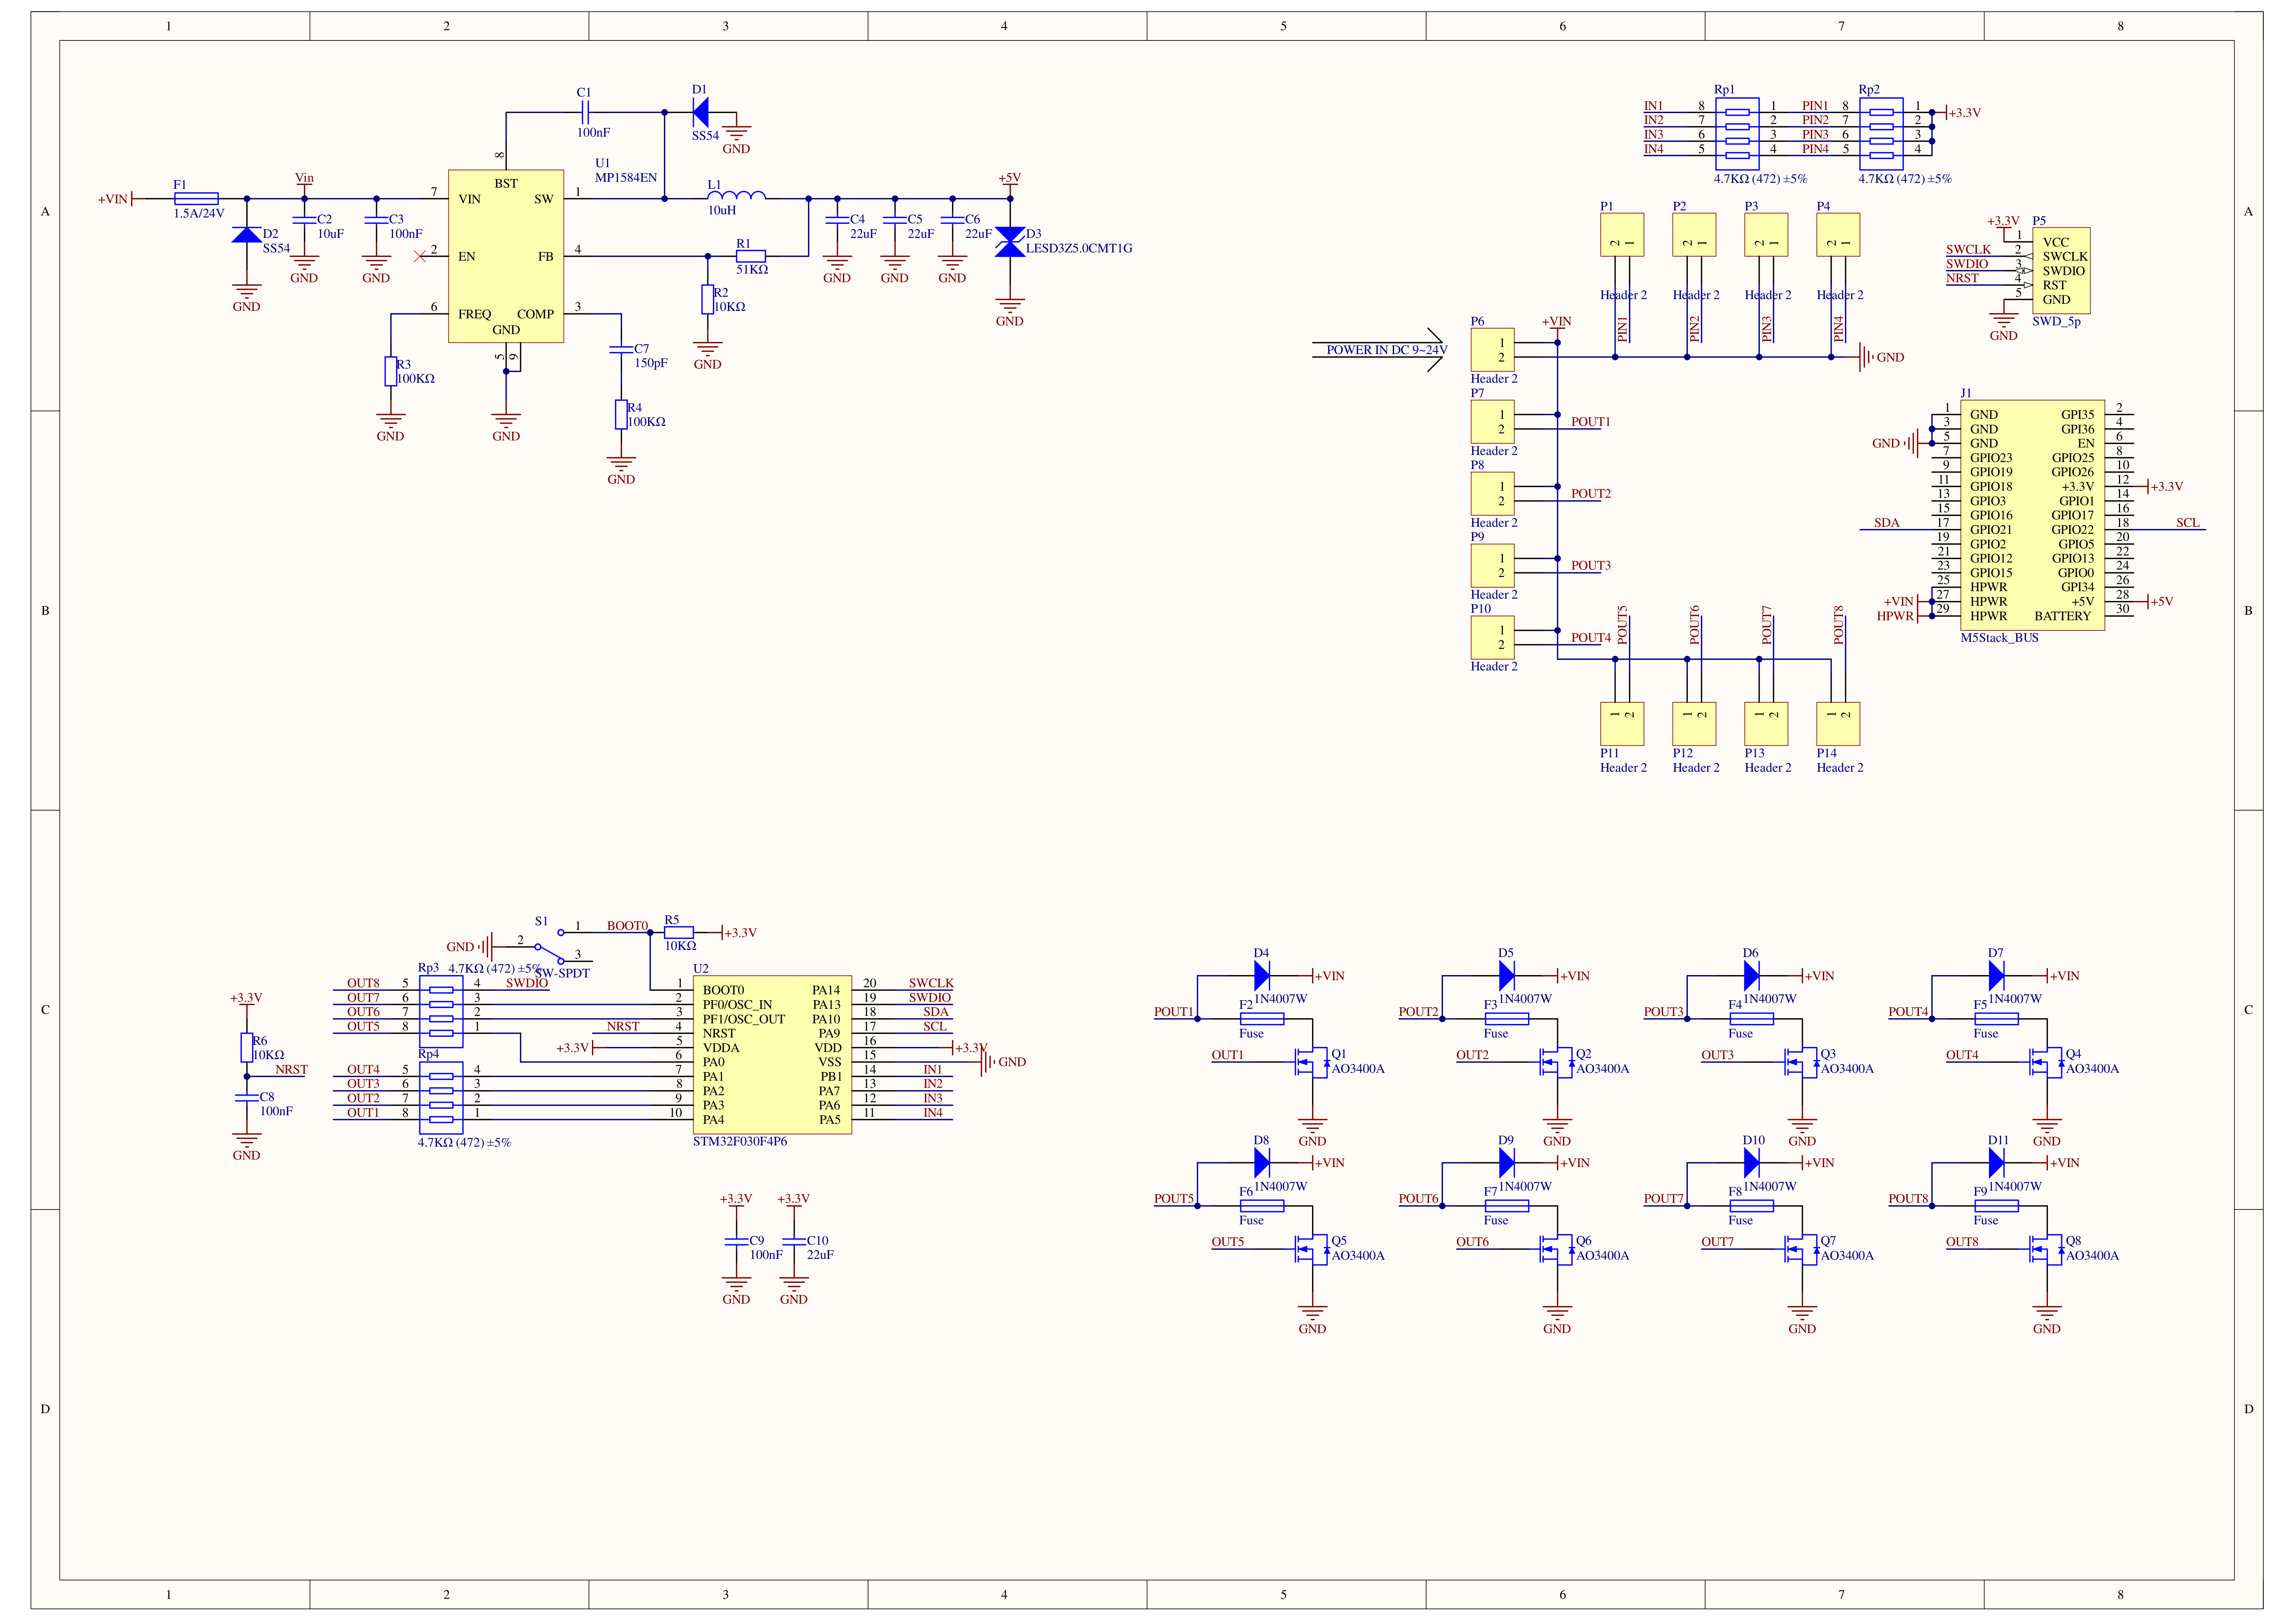Click the D4 1N4007W diode symbol
This screenshot has width=2296, height=1622.
tap(1262, 975)
